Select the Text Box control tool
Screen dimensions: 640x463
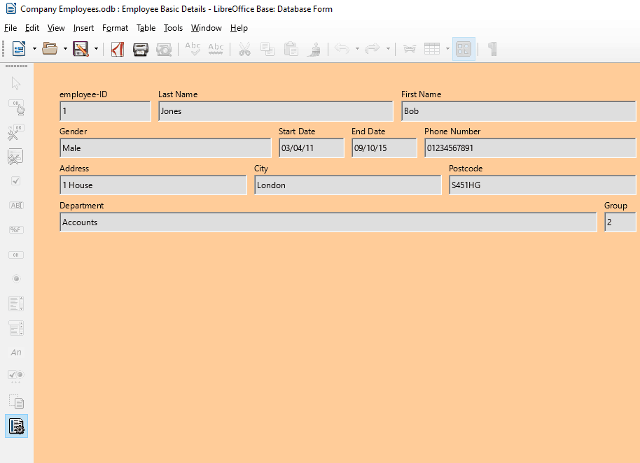coord(16,205)
